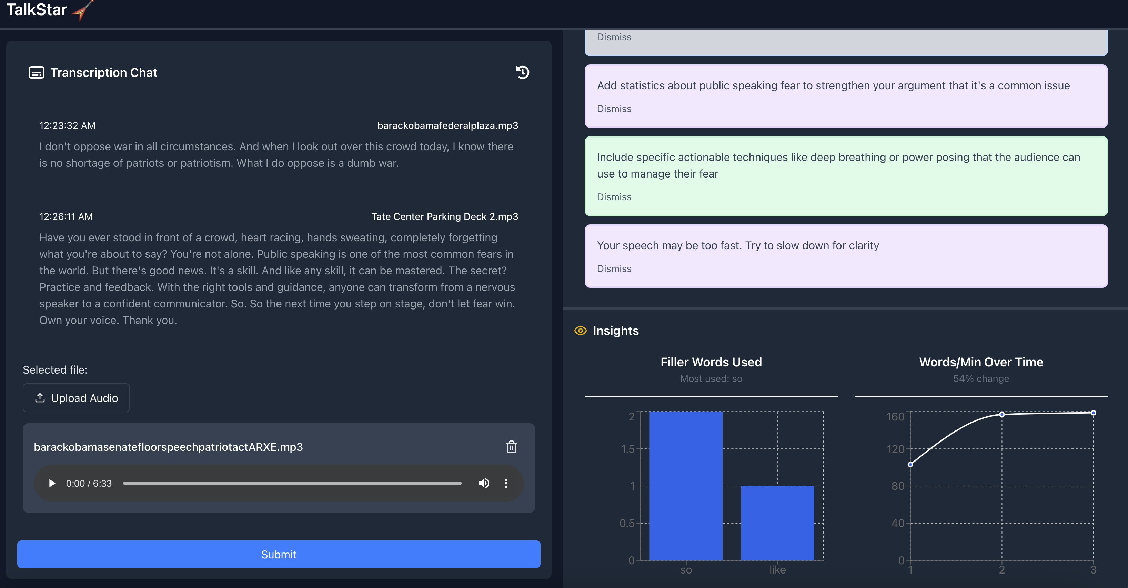This screenshot has height=588, width=1128.
Task: Delete the selected Obama senate mp3 file
Action: 511,447
